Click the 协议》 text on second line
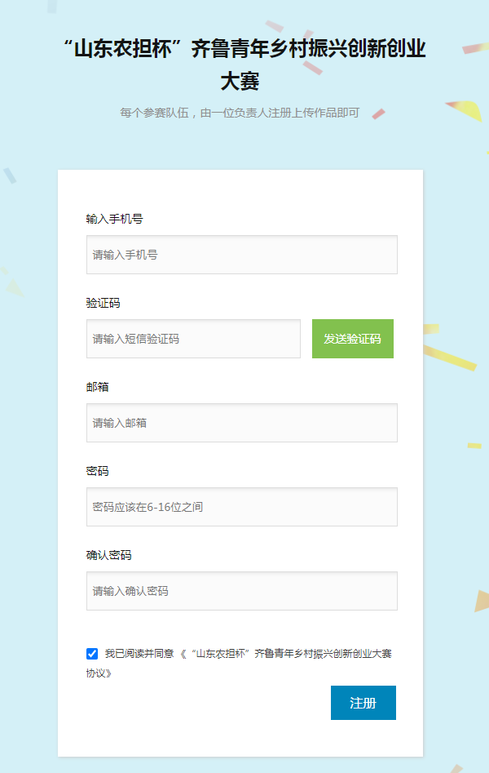 [x=99, y=673]
